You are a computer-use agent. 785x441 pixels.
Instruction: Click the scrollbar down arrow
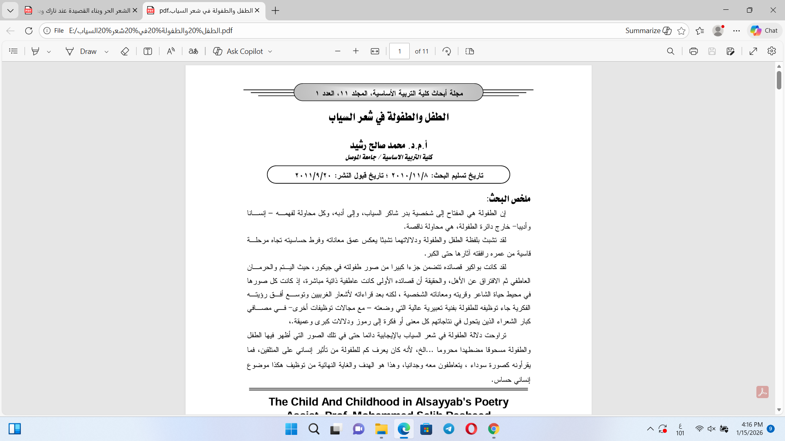pos(779,410)
